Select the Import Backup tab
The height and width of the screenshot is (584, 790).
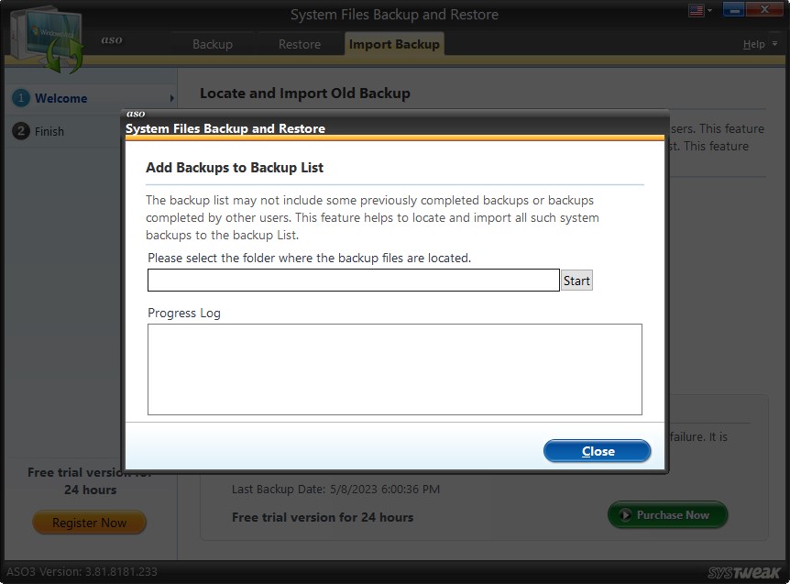point(393,43)
